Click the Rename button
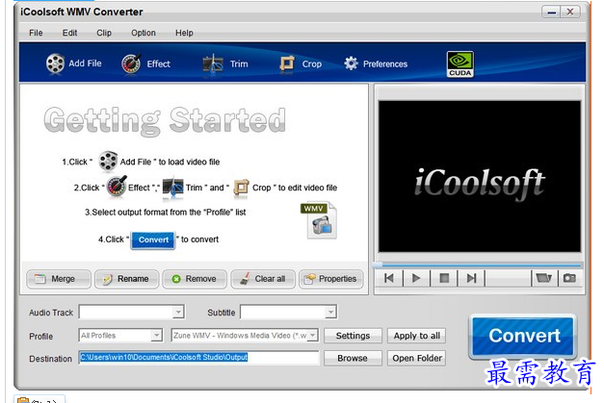The image size is (604, 403). 127,279
